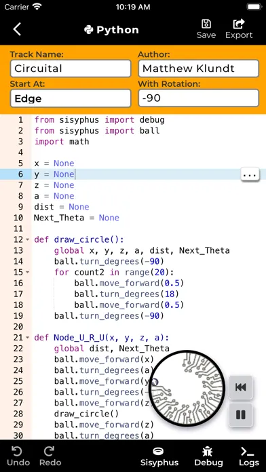Screen dimensions: 266x472
Task: Pause the track preview
Action: [241, 415]
